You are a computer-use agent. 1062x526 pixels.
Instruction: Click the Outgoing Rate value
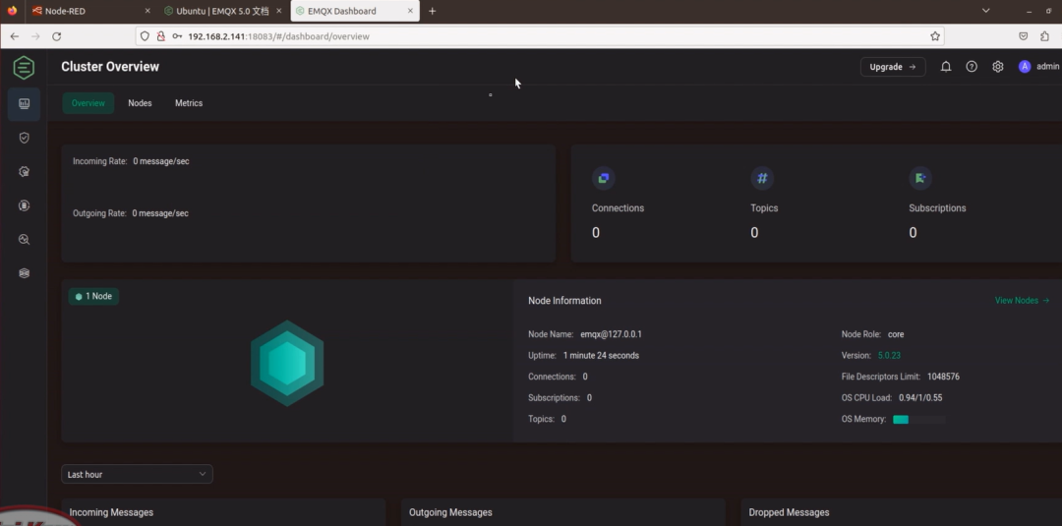tap(160, 213)
